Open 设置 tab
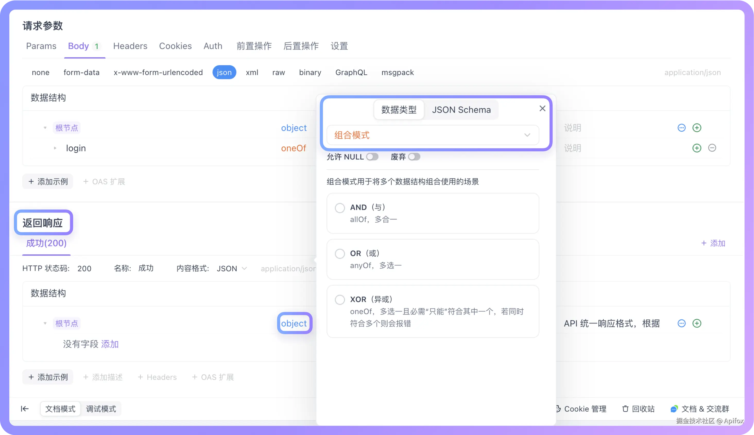Image resolution: width=754 pixels, height=435 pixels. 339,46
